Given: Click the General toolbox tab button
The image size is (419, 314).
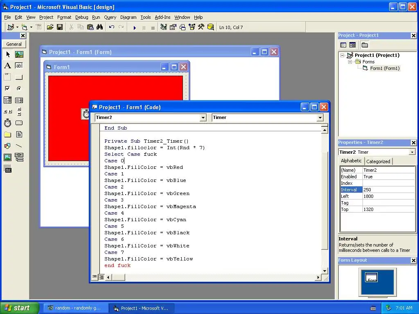Looking at the screenshot, I should [x=14, y=44].
